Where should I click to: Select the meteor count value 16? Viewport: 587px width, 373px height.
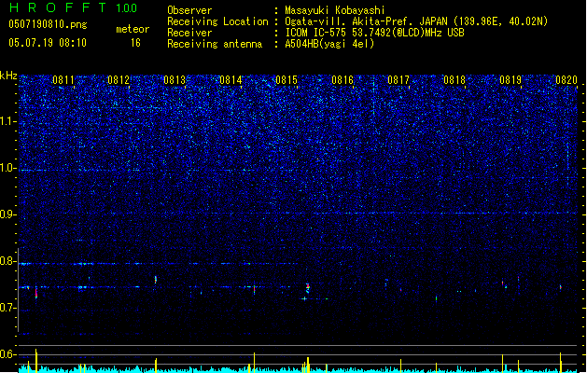[135, 43]
